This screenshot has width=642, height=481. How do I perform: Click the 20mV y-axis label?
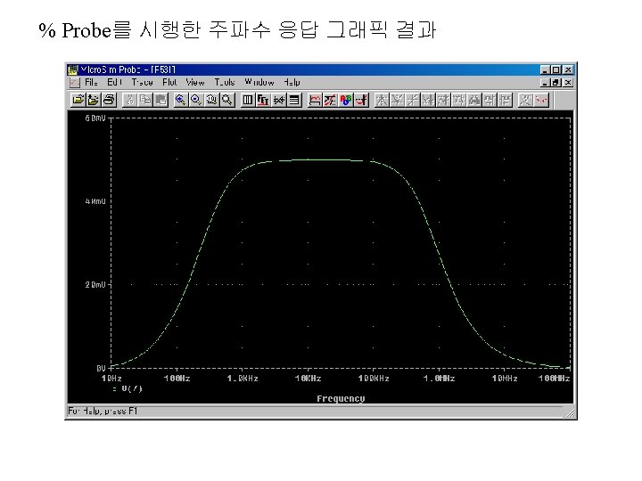pos(95,285)
